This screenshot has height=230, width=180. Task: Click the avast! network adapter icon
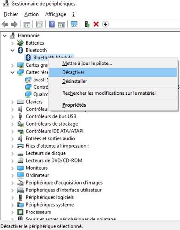[x=28, y=80]
